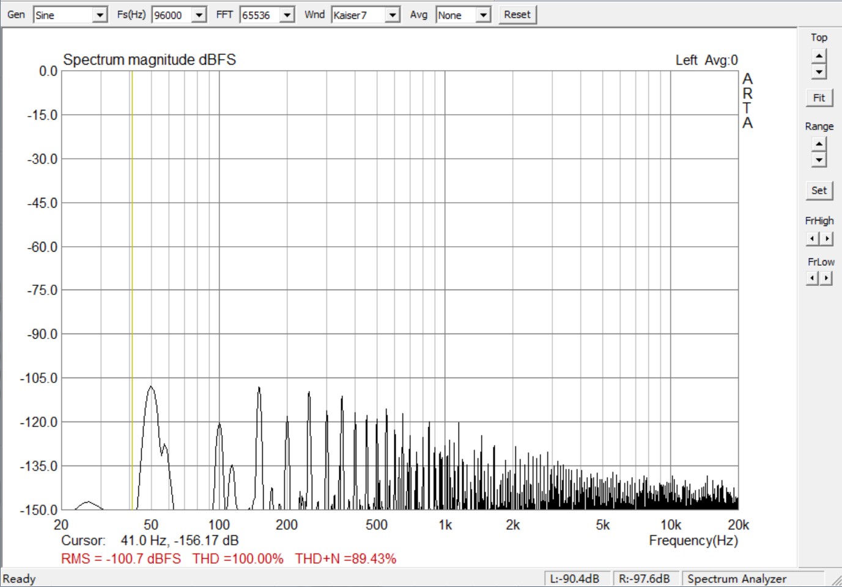Click the Cursor readout '41.0 Hz, -156.17 dB'
The width and height of the screenshot is (842, 587).
click(179, 541)
